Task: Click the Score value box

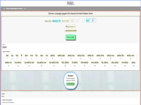Action: click(93, 21)
